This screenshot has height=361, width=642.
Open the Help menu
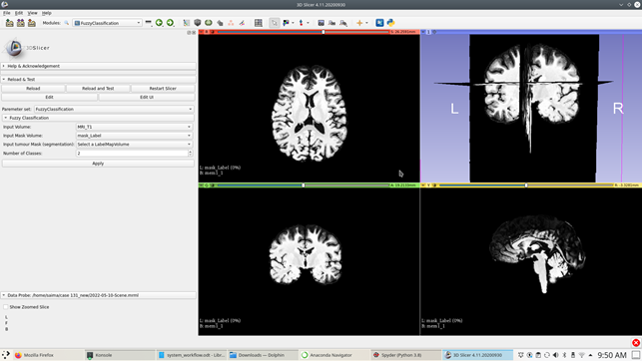47,13
